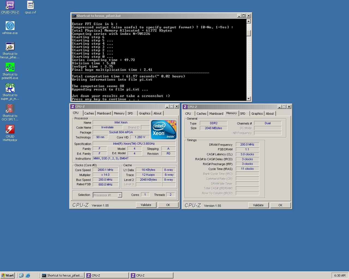Click the 2048 MBytes memory size value
This screenshot has height=279, width=349.
213,128
